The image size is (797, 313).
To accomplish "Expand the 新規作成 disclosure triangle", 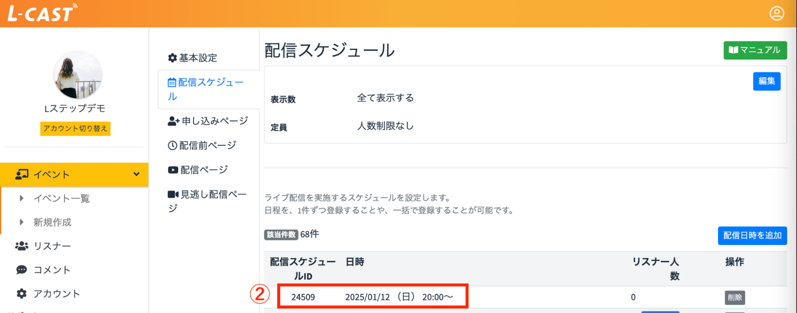I will coord(21,222).
